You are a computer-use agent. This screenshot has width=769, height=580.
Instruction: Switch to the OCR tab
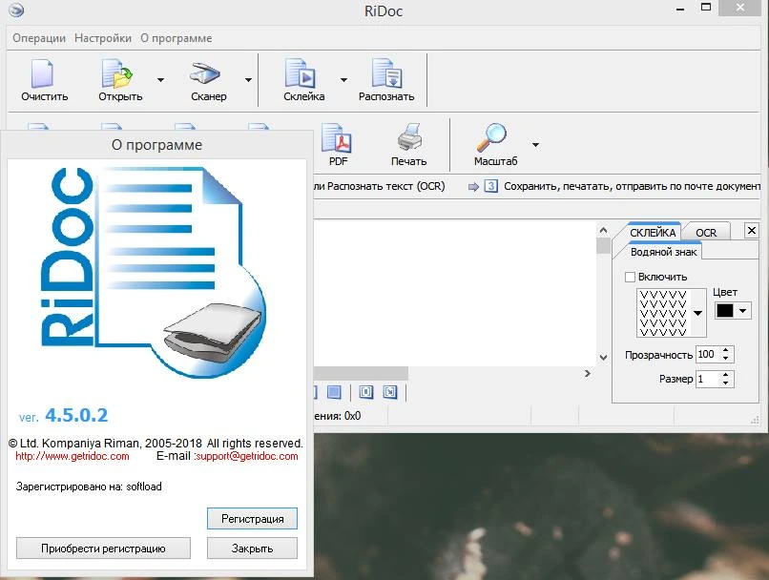pyautogui.click(x=706, y=233)
